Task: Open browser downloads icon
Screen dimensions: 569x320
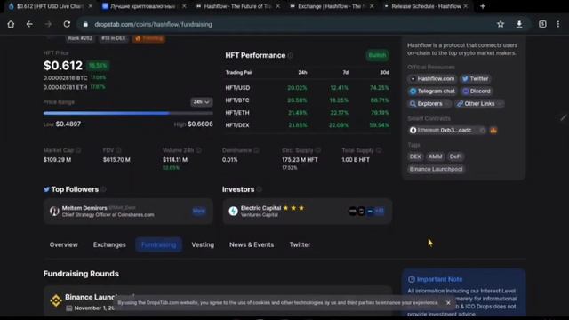Action: (x=519, y=24)
